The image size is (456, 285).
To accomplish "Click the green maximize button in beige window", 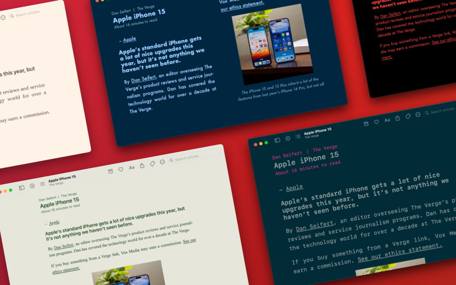I will point(10,190).
